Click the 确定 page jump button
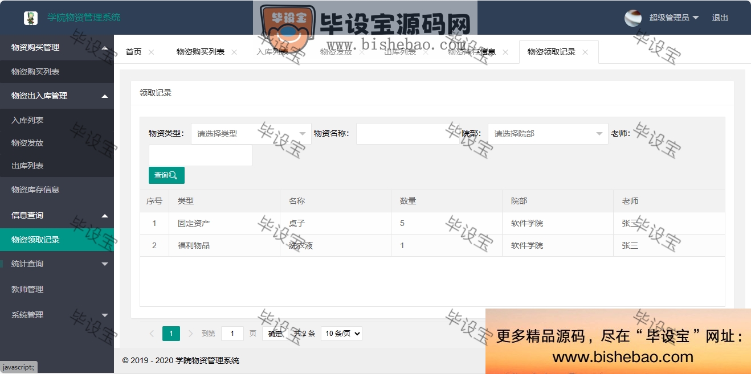751x374 pixels. (x=275, y=334)
